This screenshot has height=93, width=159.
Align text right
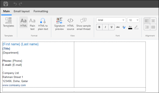(147, 27)
